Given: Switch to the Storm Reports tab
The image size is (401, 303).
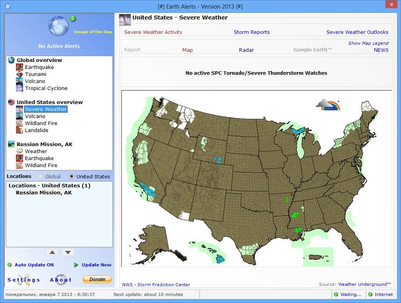Looking at the screenshot, I should coord(252,32).
